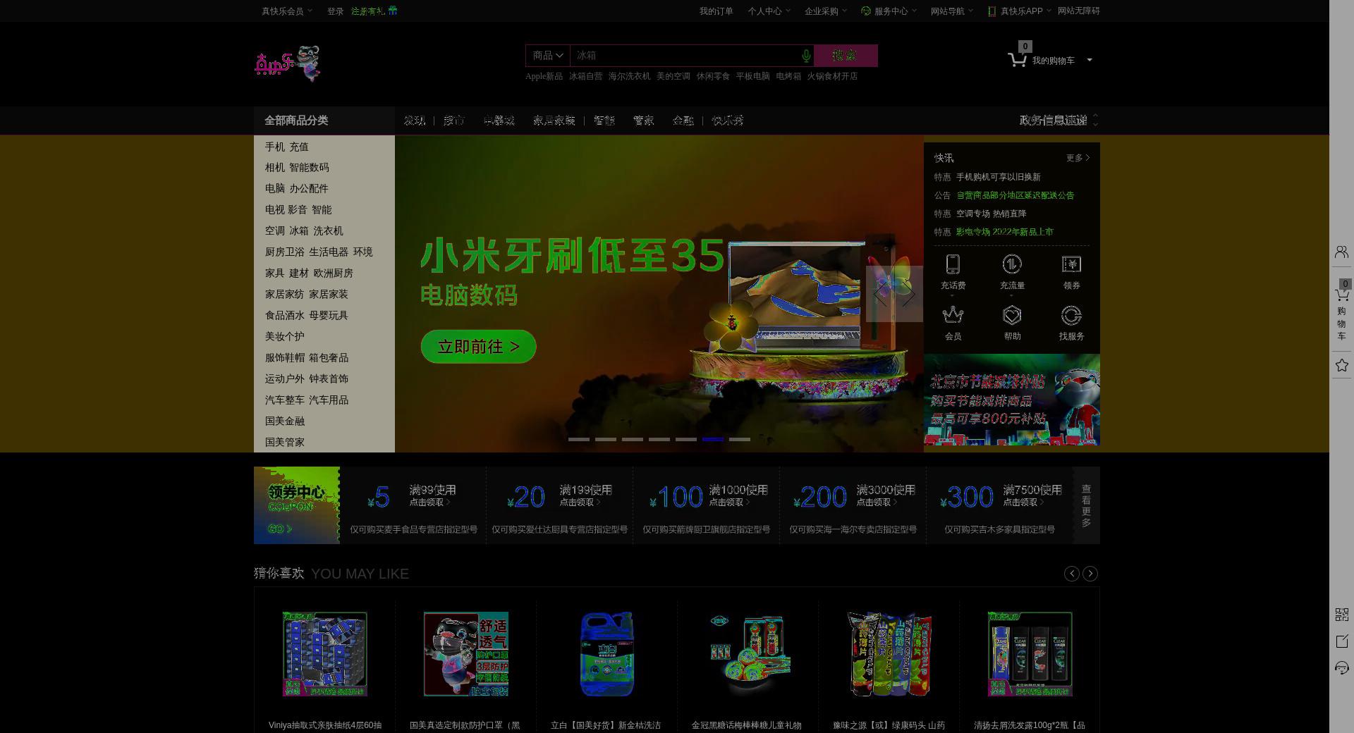Open the Viniya抽取式亲肤抽纸 product thumbnail

pos(325,654)
